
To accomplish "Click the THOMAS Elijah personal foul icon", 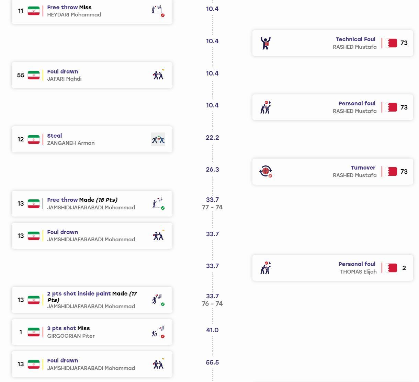I will 266,268.
